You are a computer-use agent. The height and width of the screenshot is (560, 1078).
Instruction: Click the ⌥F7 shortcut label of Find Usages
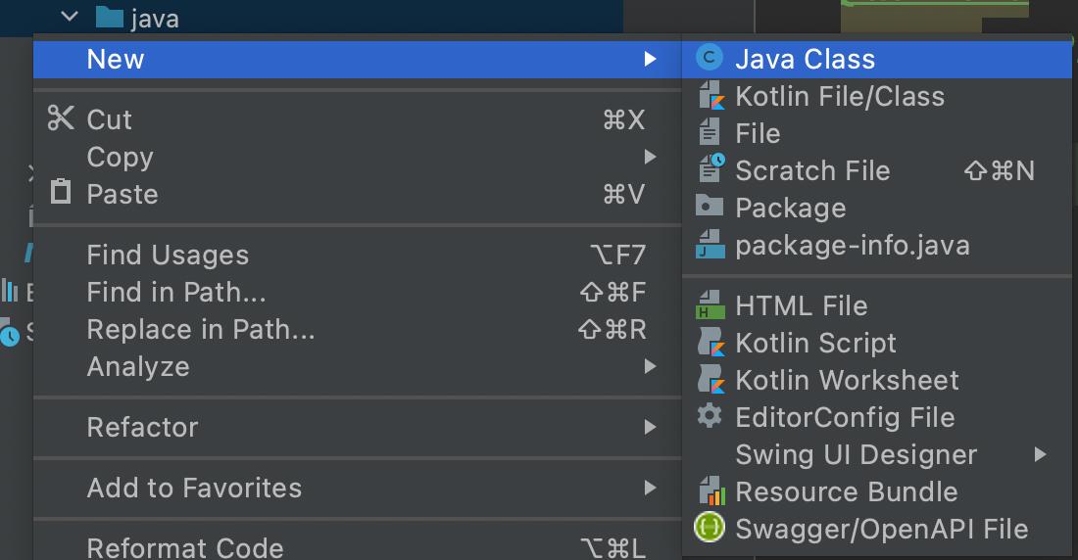[617, 255]
